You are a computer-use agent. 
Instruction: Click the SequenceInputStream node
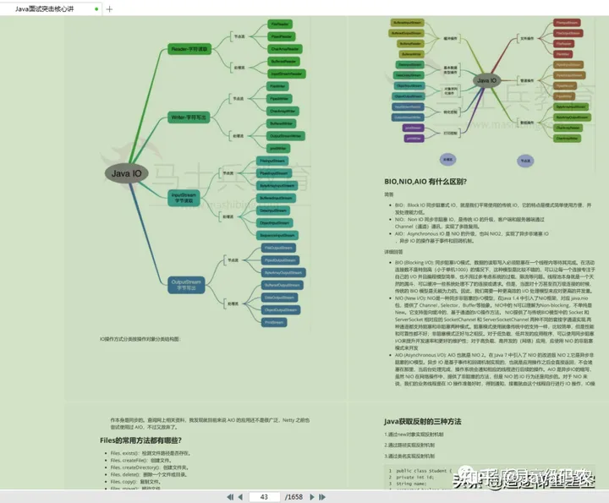(277, 235)
